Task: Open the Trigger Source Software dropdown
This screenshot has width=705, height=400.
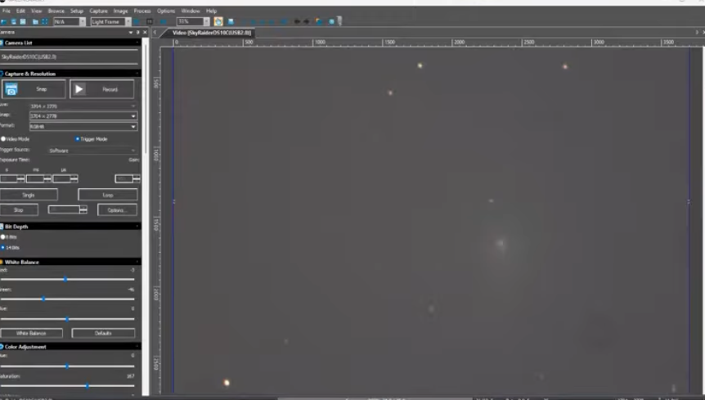Action: pyautogui.click(x=92, y=151)
